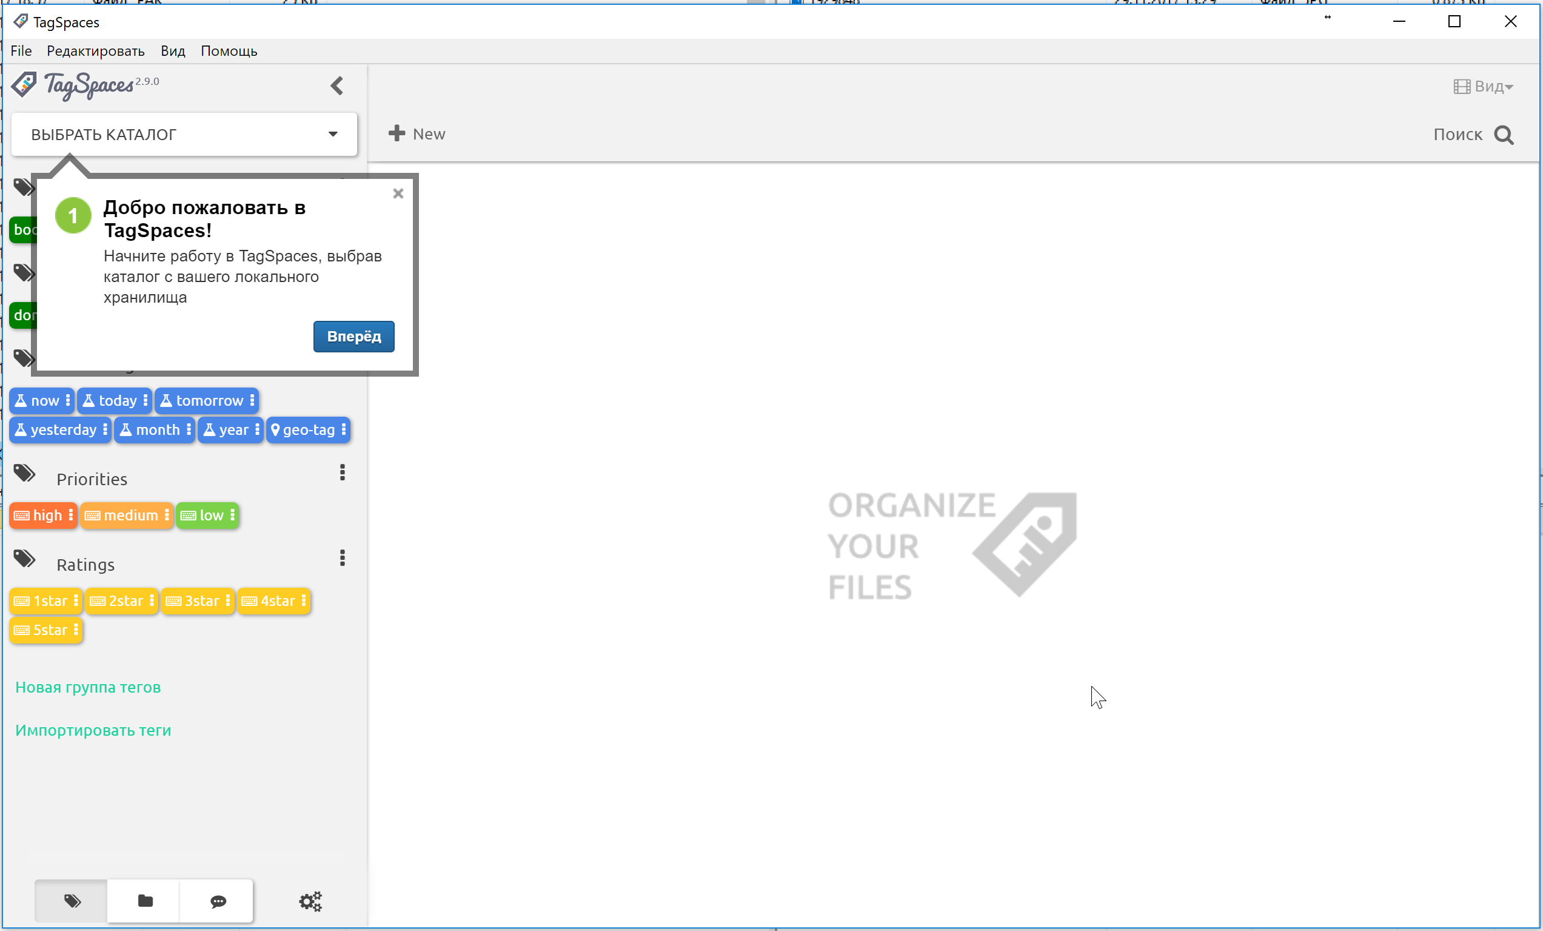The height and width of the screenshot is (931, 1543).
Task: Switch to the tags panel tab
Action: point(72,901)
